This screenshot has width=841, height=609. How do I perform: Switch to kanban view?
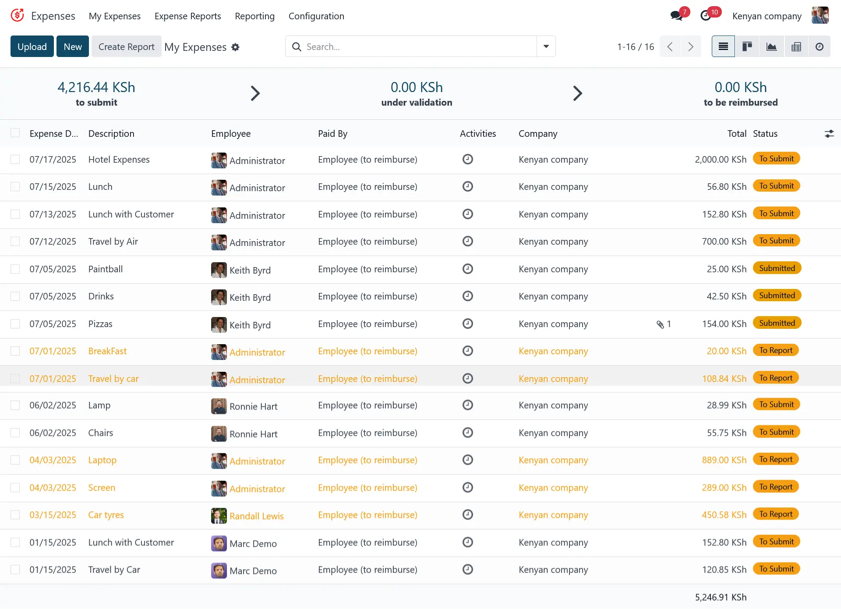(747, 46)
